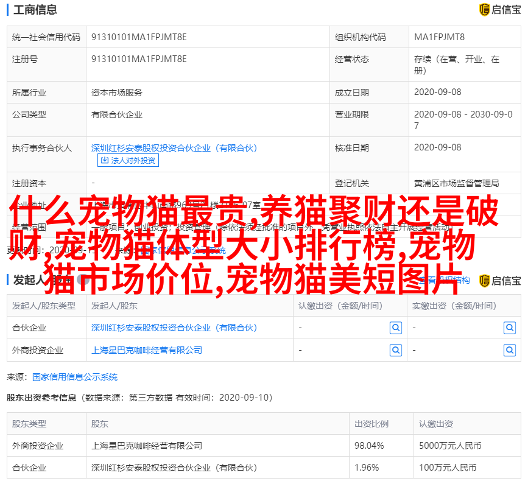Open 深圳红杉安泰 link in 执行事务合伙人 row
The image size is (528, 481).
pos(174,148)
